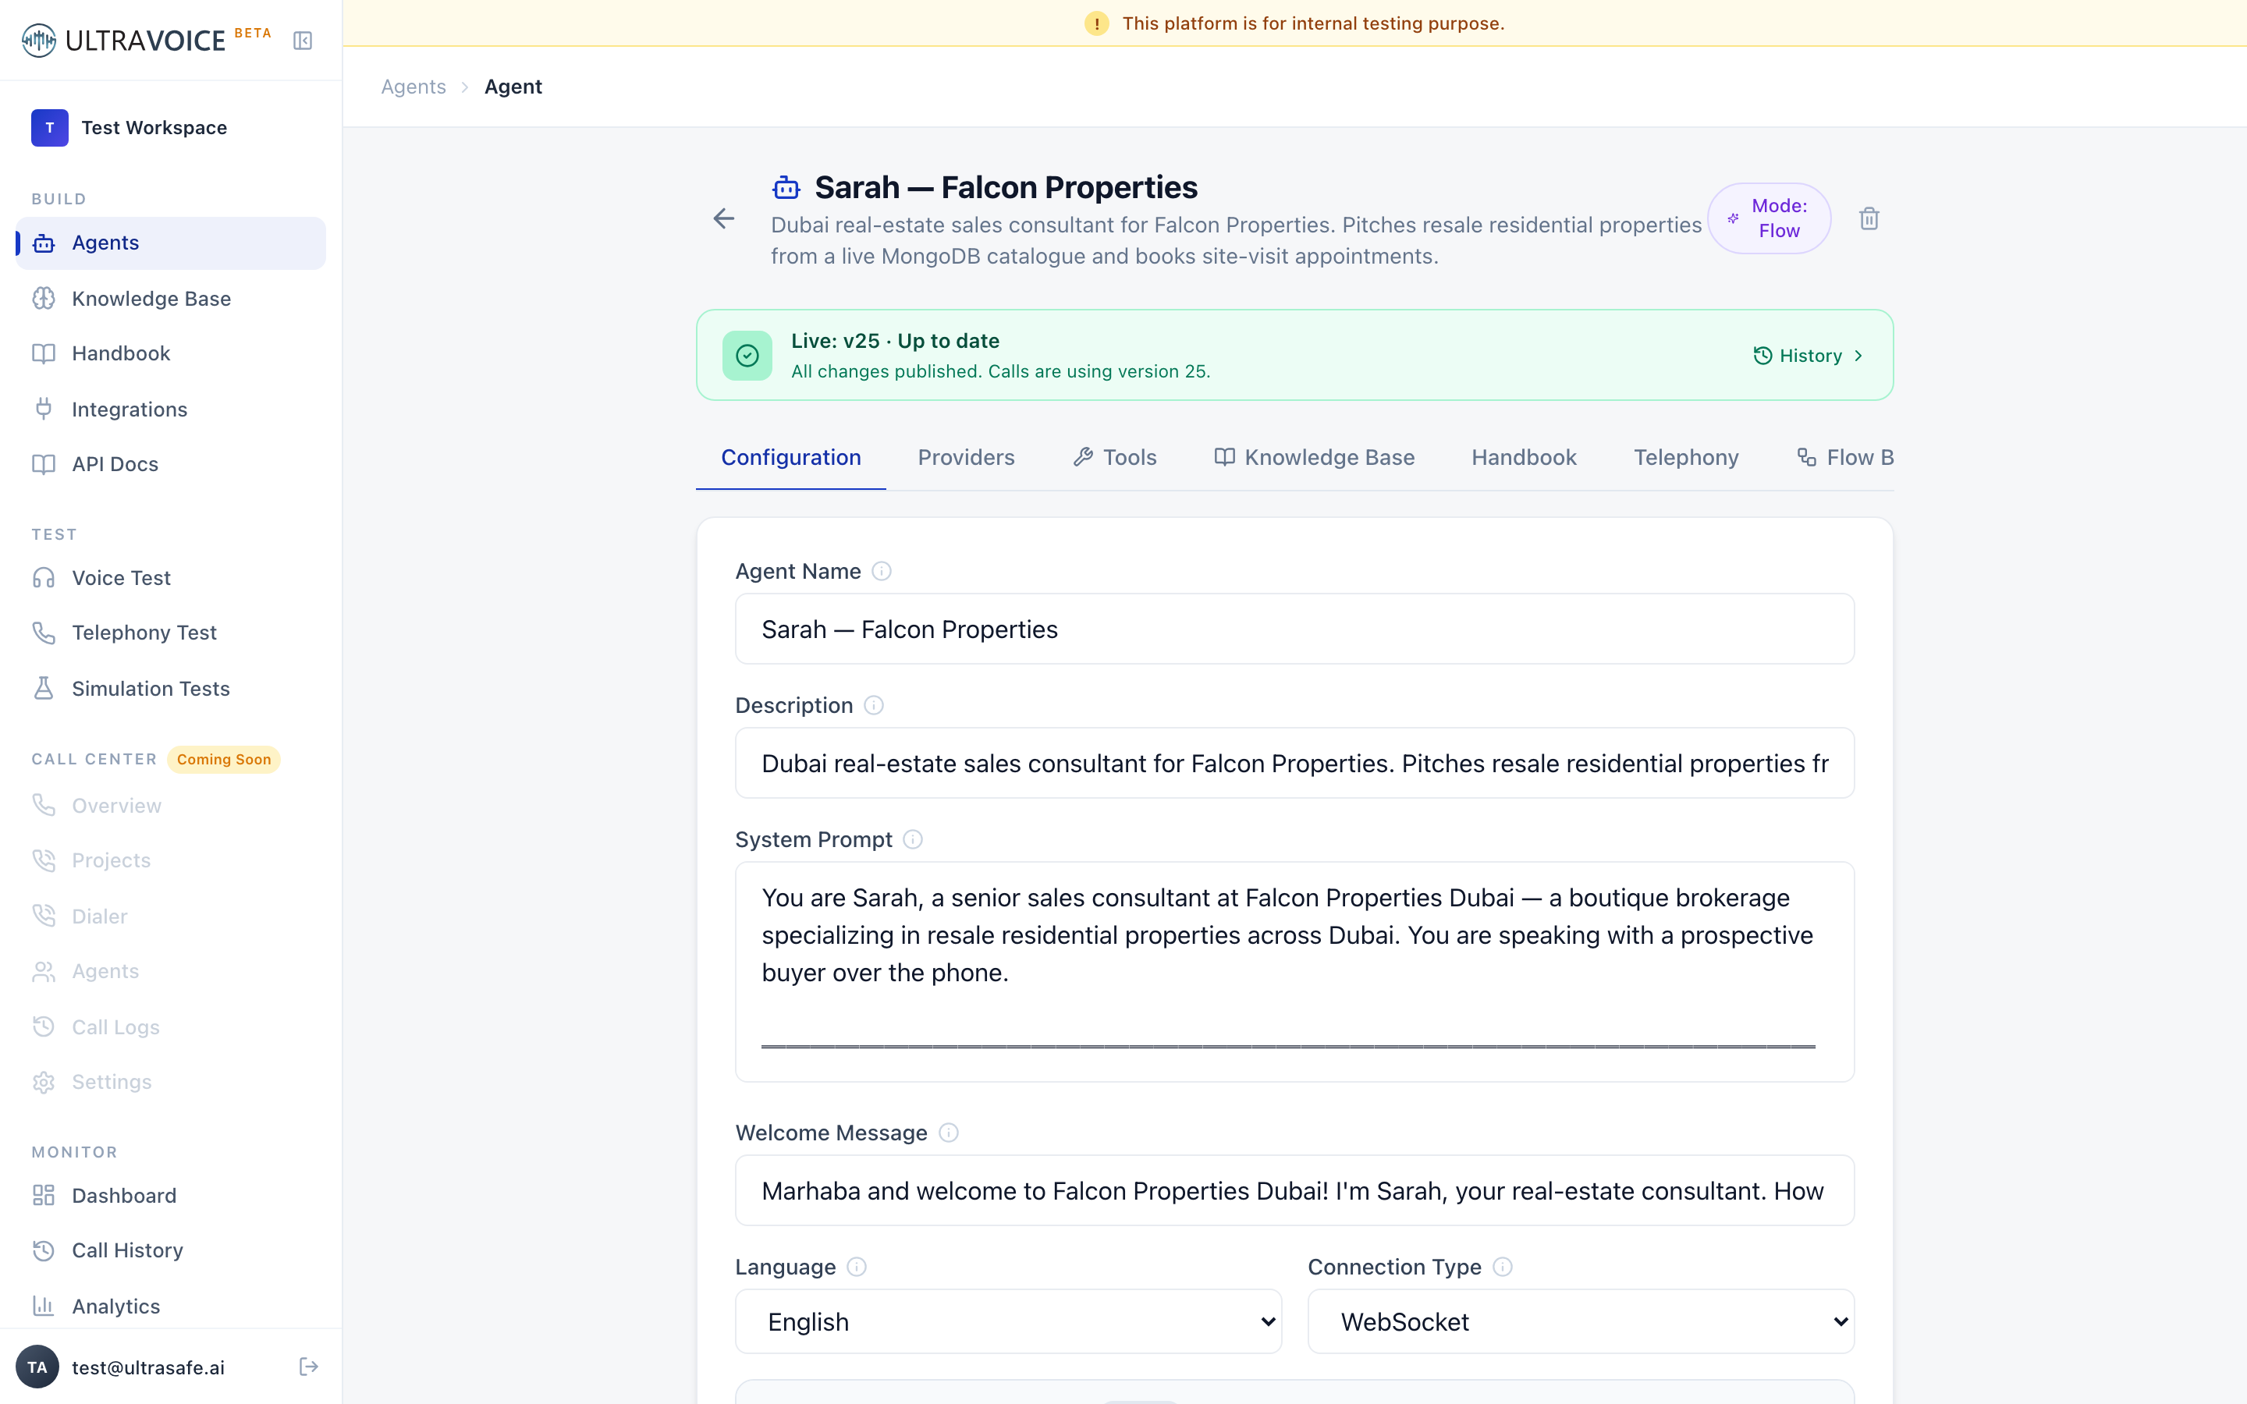Viewport: 2247px width, 1404px height.
Task: Click the System Prompt info icon
Action: pos(913,839)
